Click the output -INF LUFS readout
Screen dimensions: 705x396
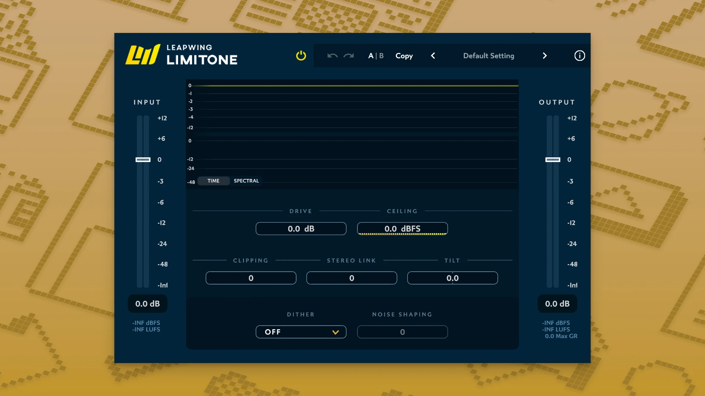556,330
